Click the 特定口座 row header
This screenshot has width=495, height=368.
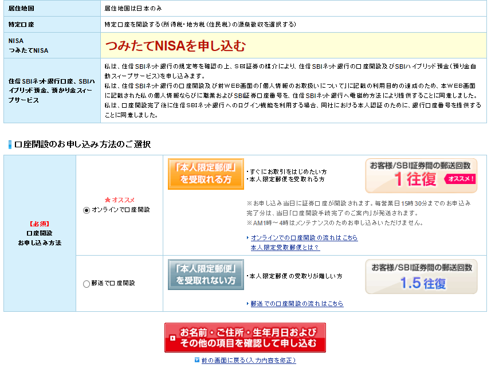tap(52, 24)
